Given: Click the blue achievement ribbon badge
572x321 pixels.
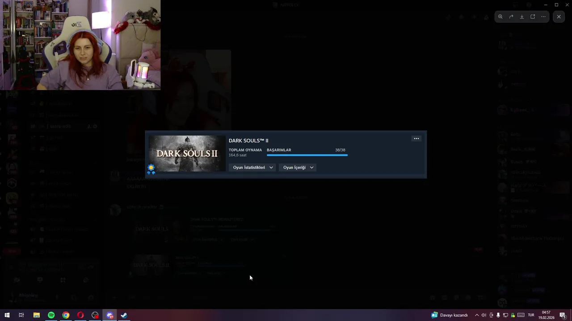Looking at the screenshot, I should 151,169.
